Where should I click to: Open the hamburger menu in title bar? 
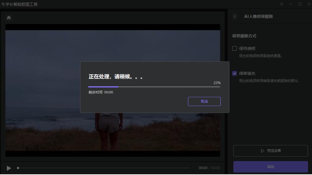pos(282,4)
